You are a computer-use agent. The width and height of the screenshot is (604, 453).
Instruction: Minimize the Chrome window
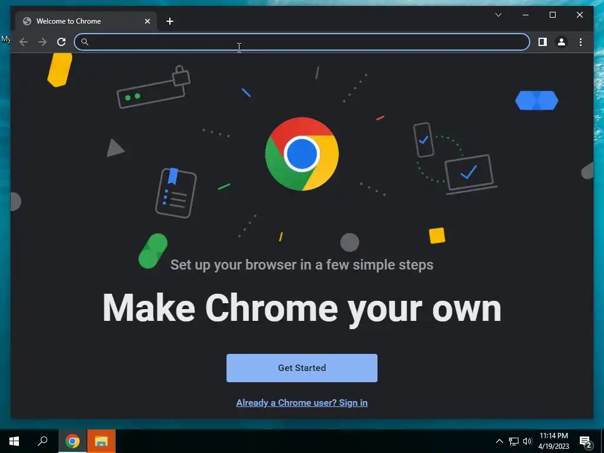tap(526, 15)
